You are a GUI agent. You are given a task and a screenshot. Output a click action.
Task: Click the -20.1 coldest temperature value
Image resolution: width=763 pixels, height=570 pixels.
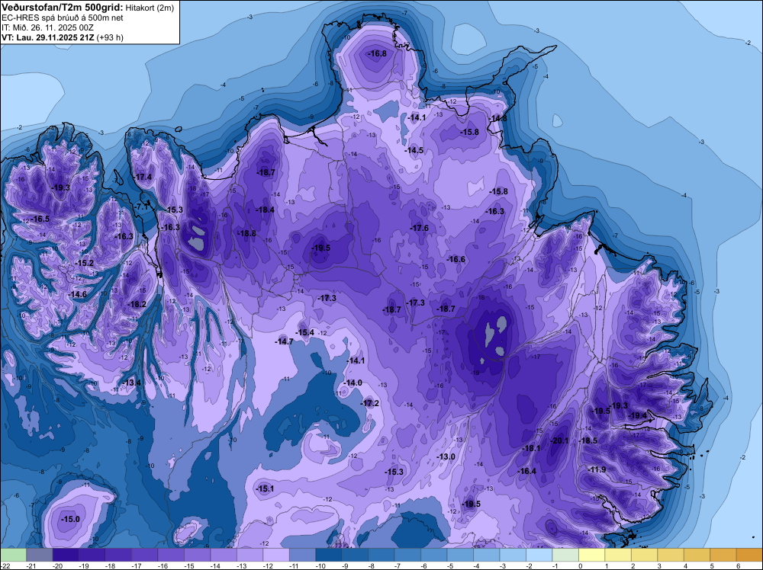[559, 440]
